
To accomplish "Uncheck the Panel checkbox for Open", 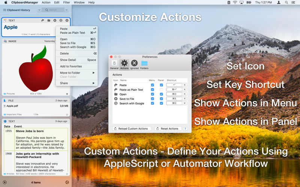I will coord(161,94).
